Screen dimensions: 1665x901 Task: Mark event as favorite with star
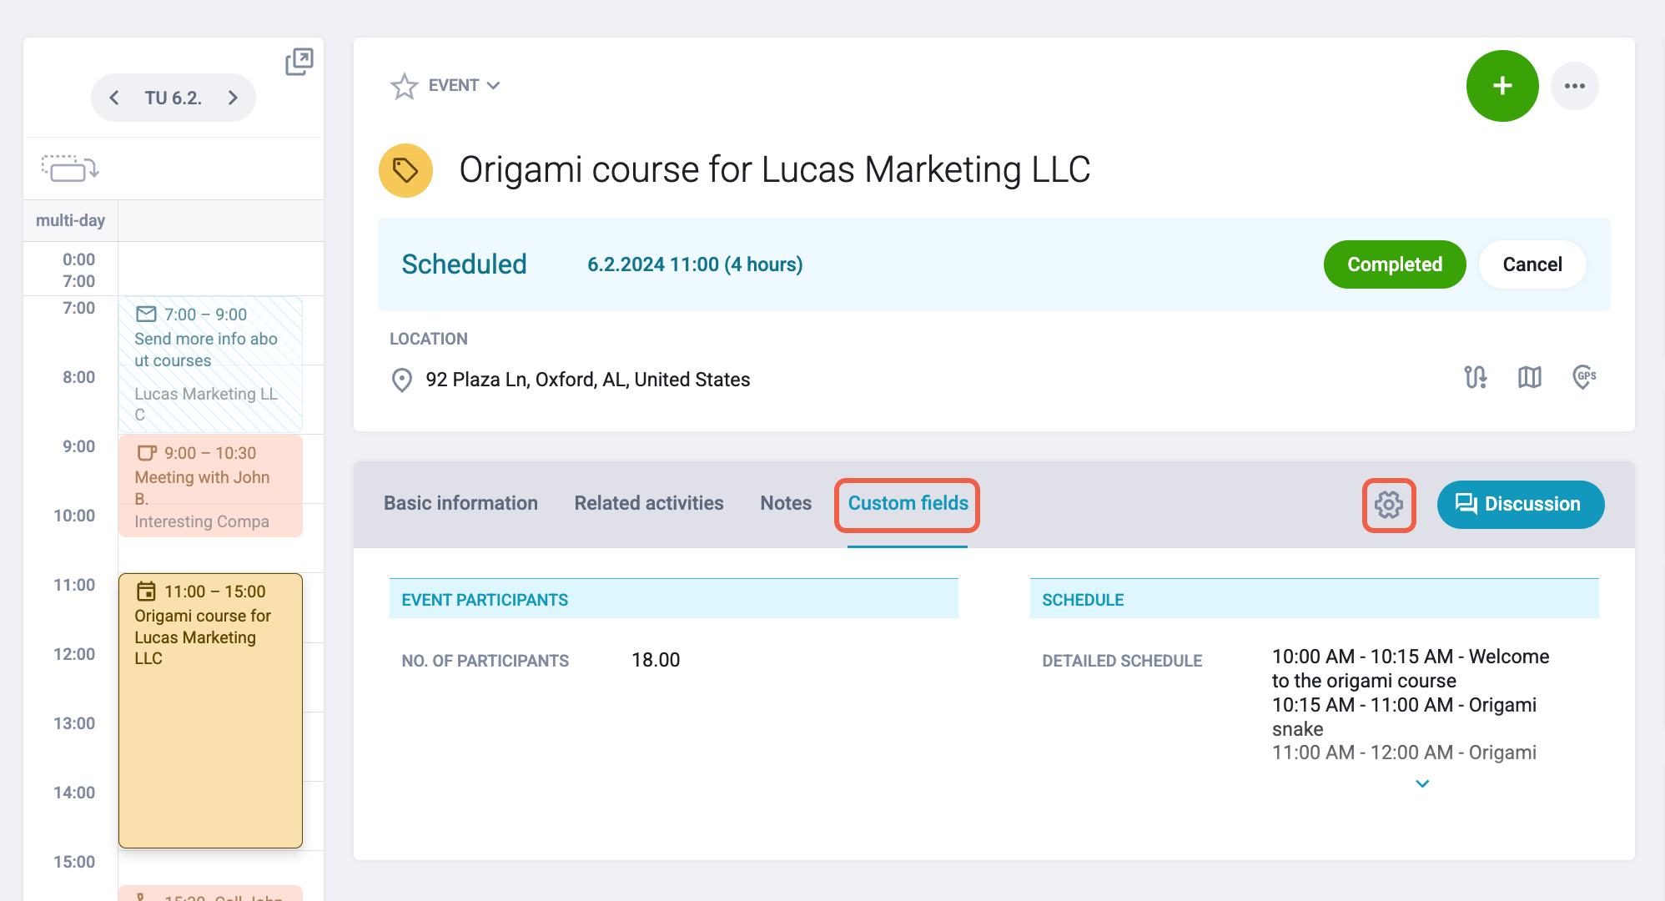pos(405,86)
